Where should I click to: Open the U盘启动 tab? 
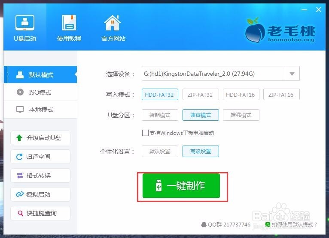(25, 28)
